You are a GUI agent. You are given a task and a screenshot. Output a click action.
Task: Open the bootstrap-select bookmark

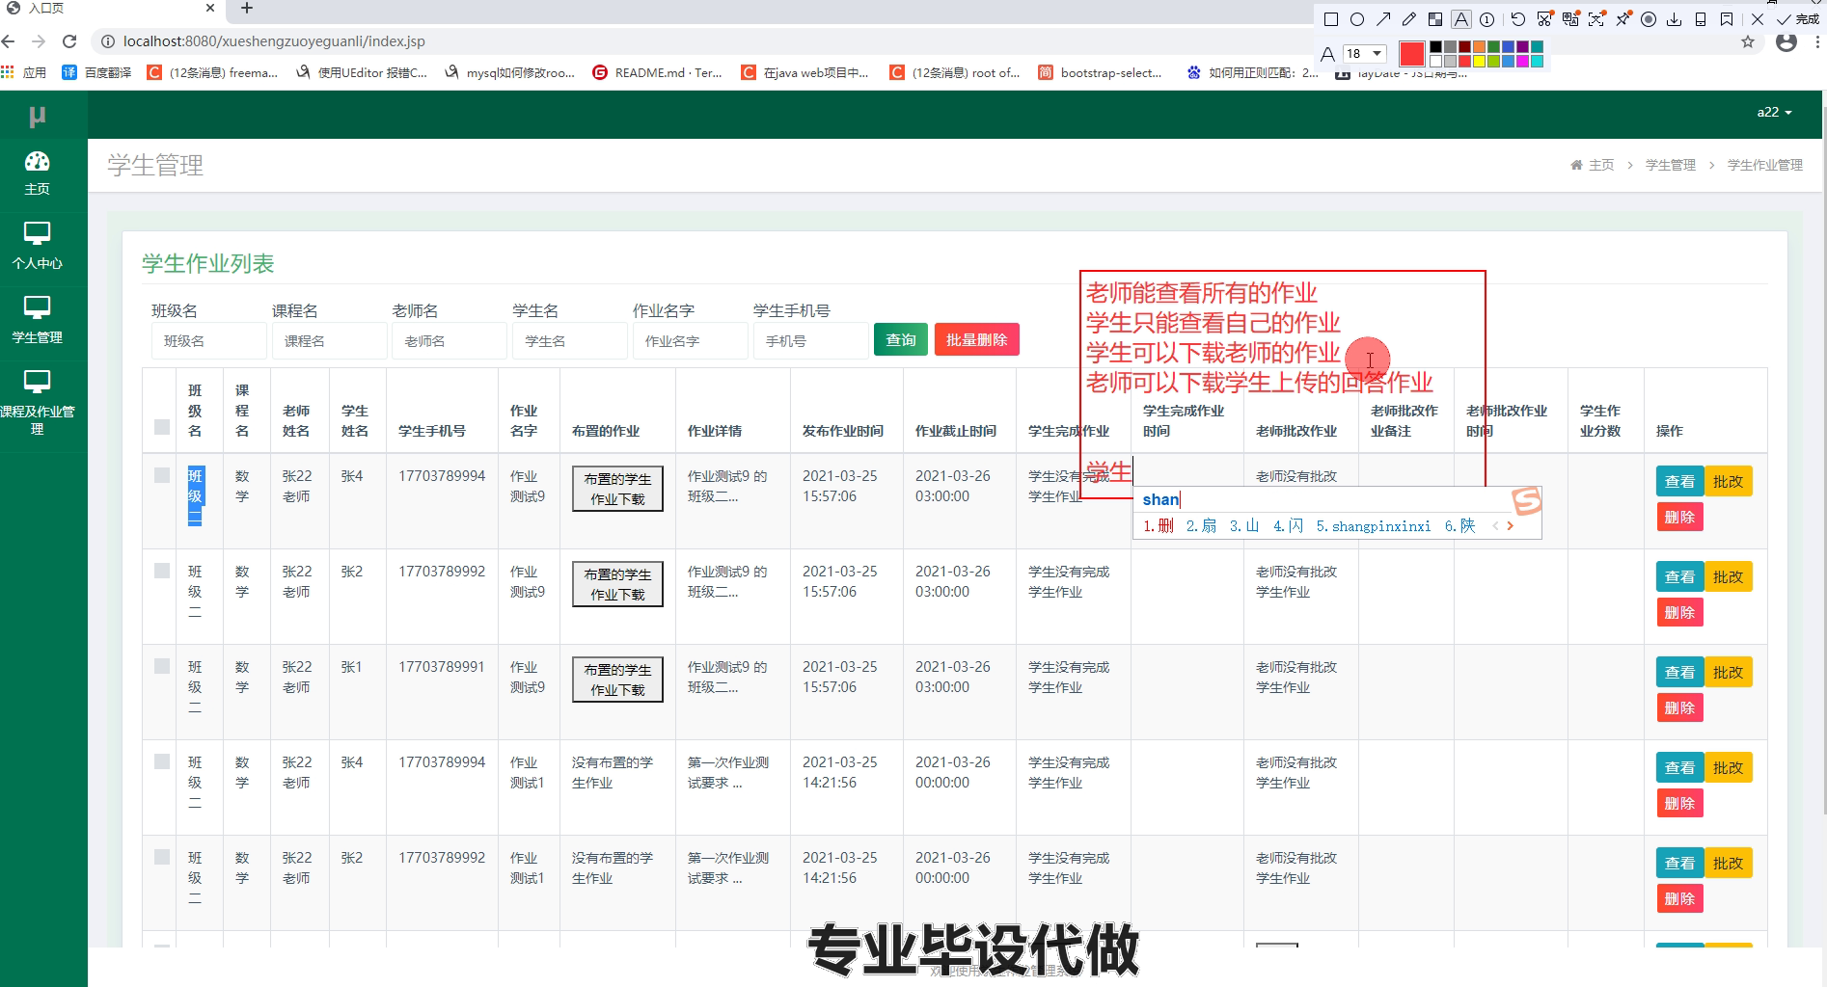(1101, 72)
